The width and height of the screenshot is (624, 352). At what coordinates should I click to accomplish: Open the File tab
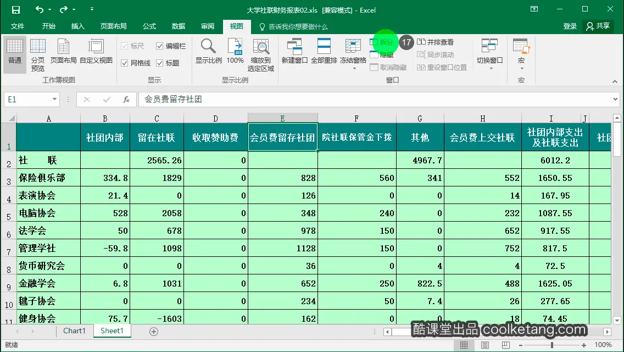18,26
